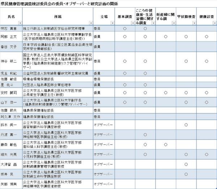Select the 基本調査 header cell
This screenshot has height=189, width=217.
(x=125, y=16)
